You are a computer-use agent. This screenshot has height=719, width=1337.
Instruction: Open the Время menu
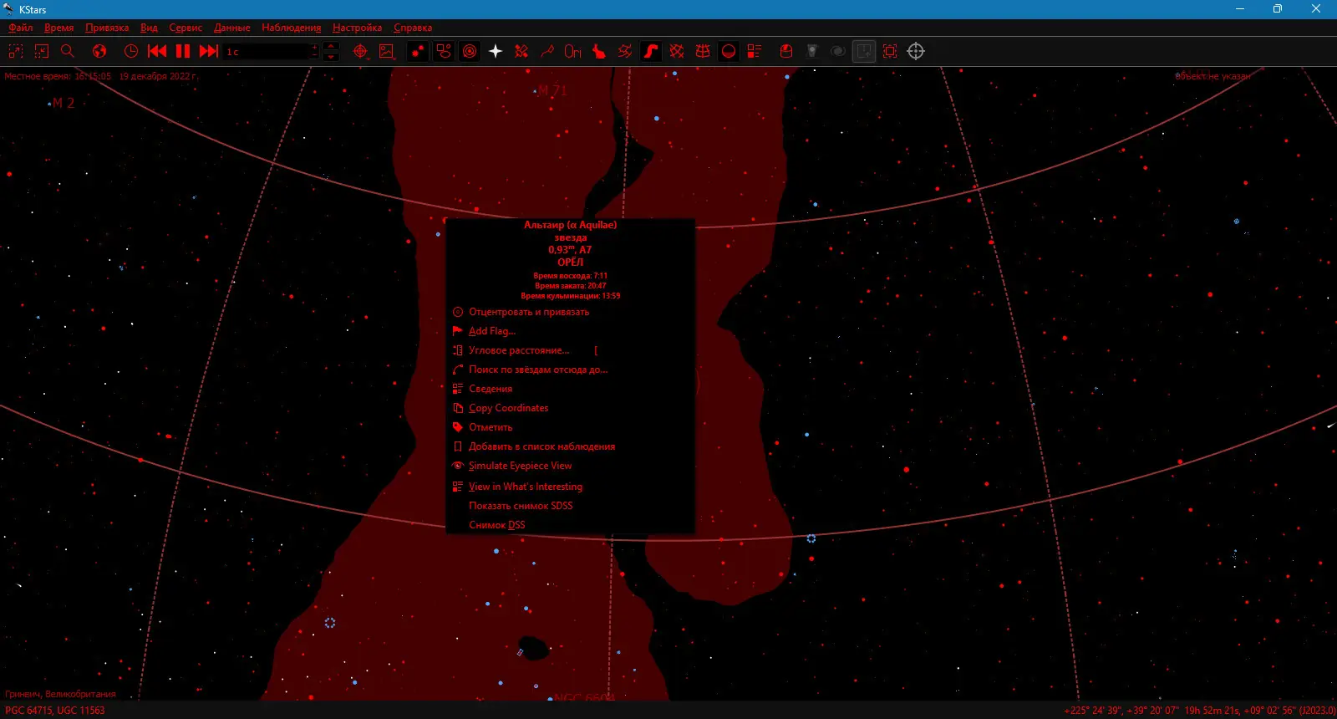click(59, 28)
